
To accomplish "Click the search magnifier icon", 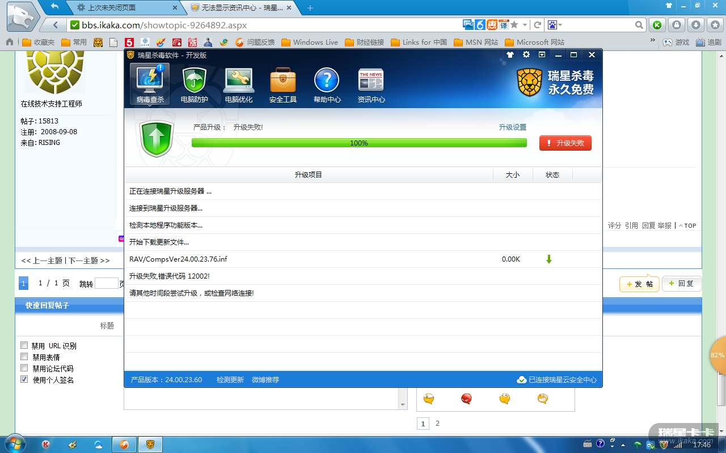I will [639, 25].
